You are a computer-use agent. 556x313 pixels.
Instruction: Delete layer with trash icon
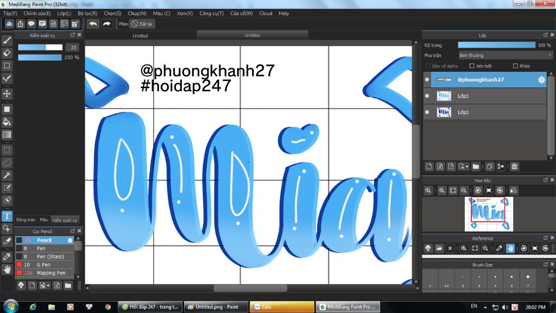(x=515, y=166)
